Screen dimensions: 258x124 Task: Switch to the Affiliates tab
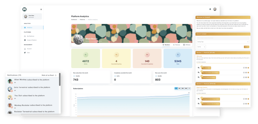pyautogui.click(x=187, y=45)
